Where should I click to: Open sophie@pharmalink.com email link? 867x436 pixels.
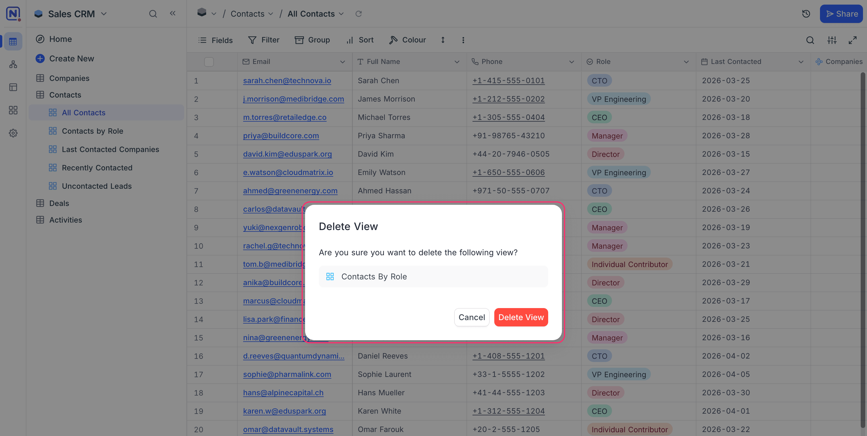(287, 374)
